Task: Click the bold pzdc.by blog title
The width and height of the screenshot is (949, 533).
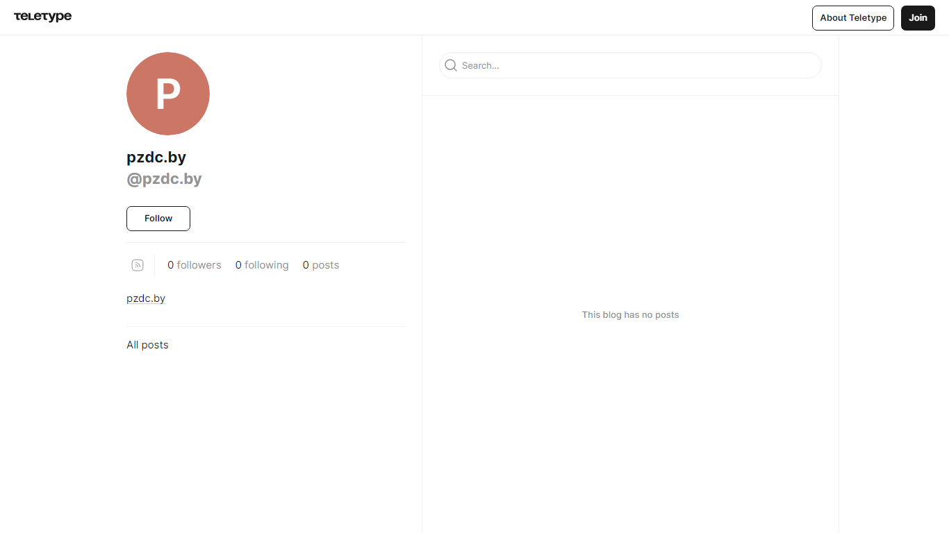Action: pos(156,158)
